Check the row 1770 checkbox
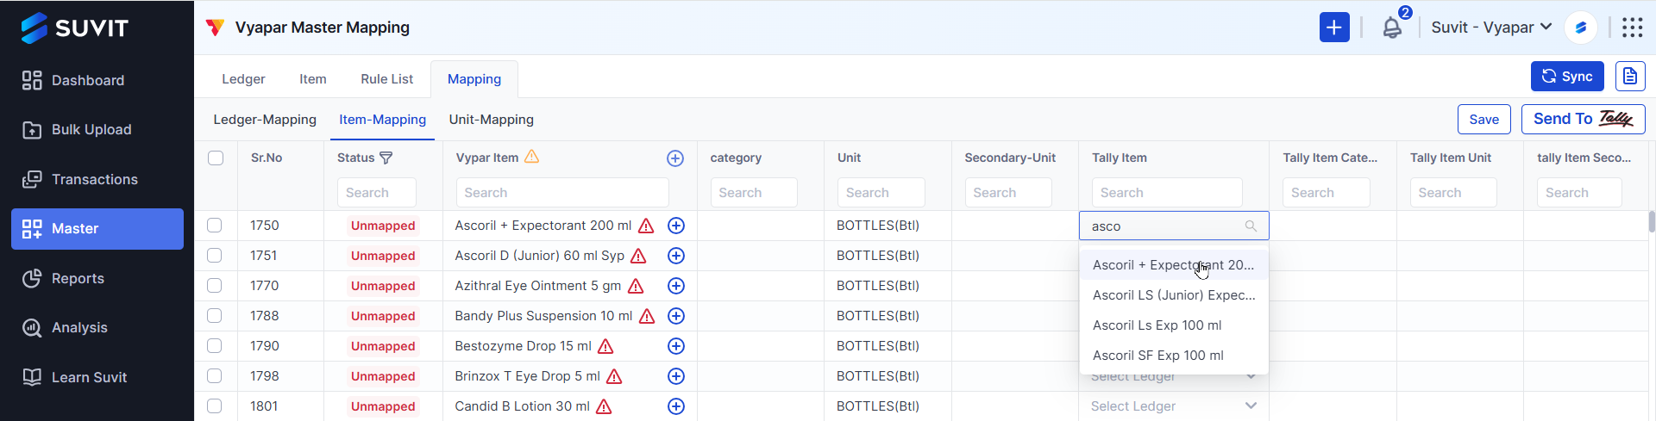Screen dimensions: 1656x421 click(x=215, y=286)
